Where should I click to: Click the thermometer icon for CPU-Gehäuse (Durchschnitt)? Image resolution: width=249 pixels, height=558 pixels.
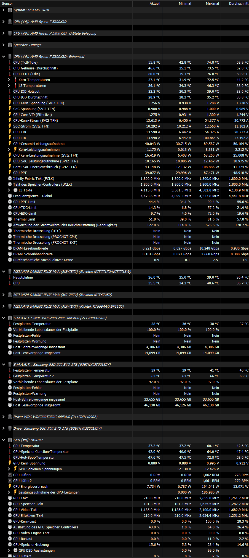point(10,68)
